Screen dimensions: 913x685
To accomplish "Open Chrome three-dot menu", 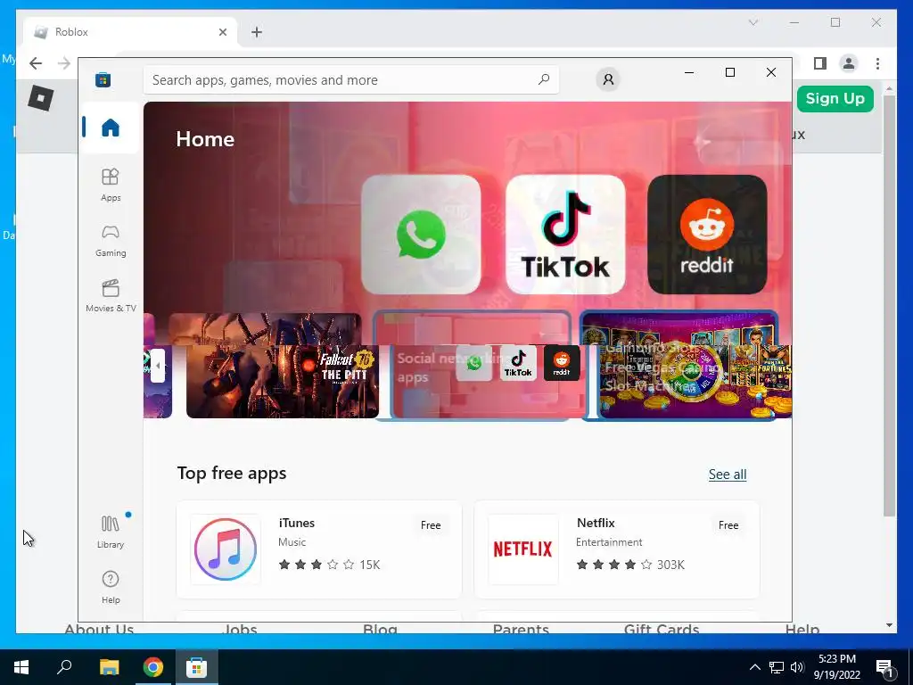I will [x=877, y=63].
